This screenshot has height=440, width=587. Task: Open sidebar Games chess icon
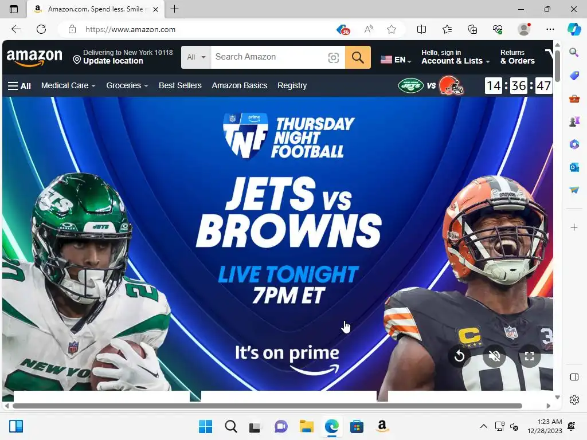574,121
